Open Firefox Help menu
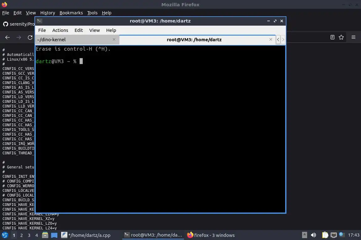 point(107,13)
